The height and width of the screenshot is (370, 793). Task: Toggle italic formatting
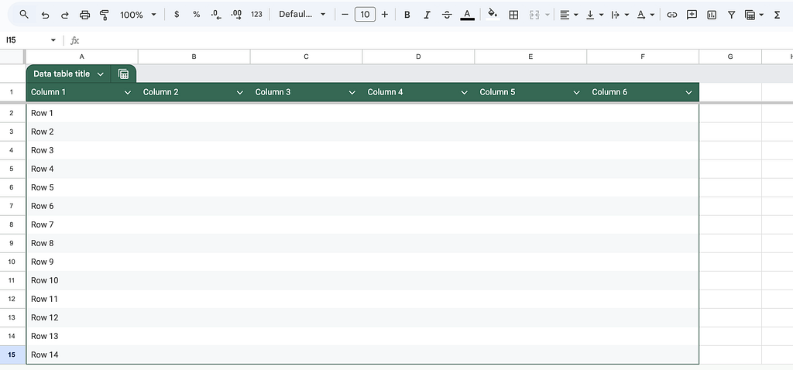427,15
